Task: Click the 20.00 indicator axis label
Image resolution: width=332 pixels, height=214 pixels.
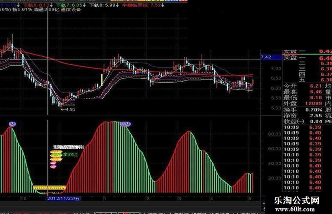Action: pos(274,178)
